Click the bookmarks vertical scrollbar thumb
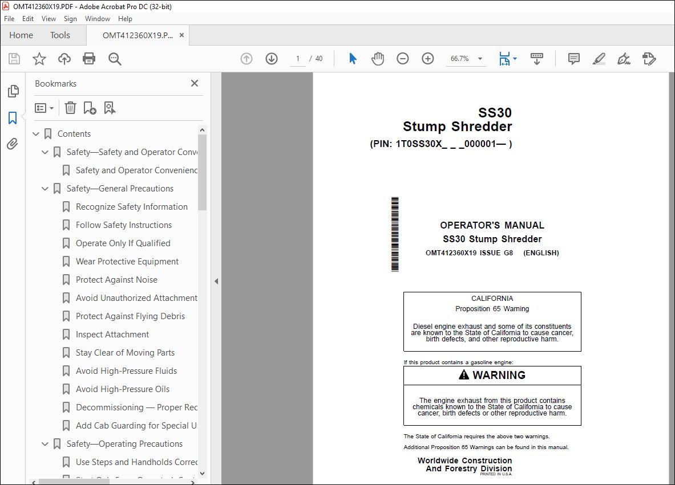The image size is (675, 485). click(203, 173)
